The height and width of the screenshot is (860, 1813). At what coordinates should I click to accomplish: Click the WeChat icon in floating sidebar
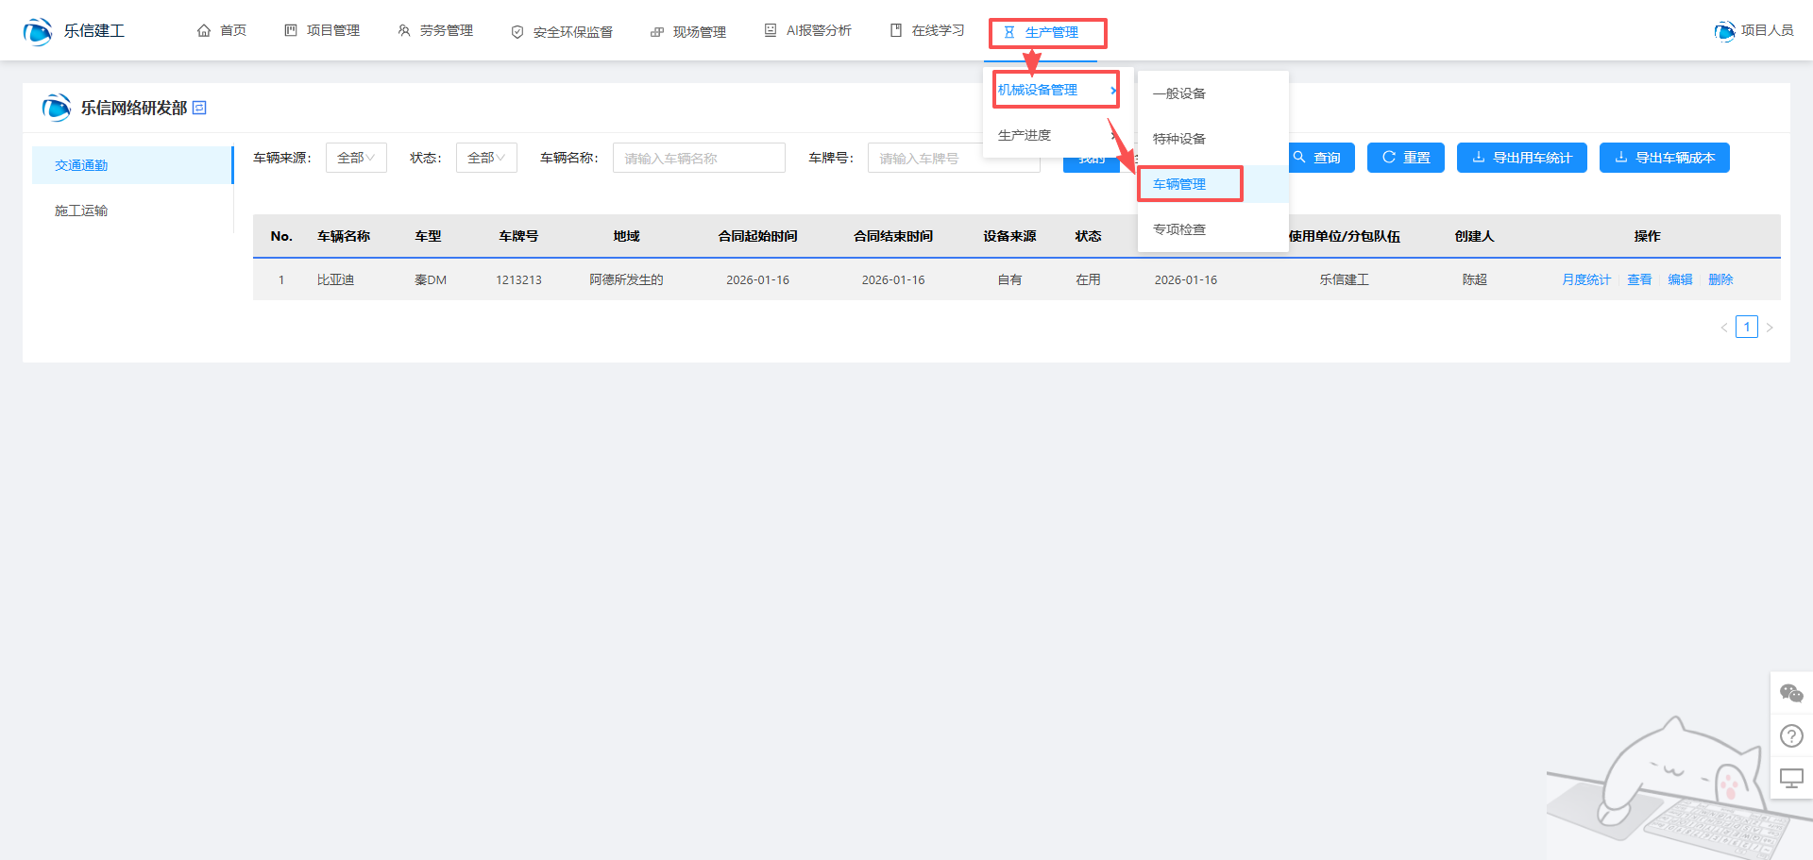[1791, 694]
